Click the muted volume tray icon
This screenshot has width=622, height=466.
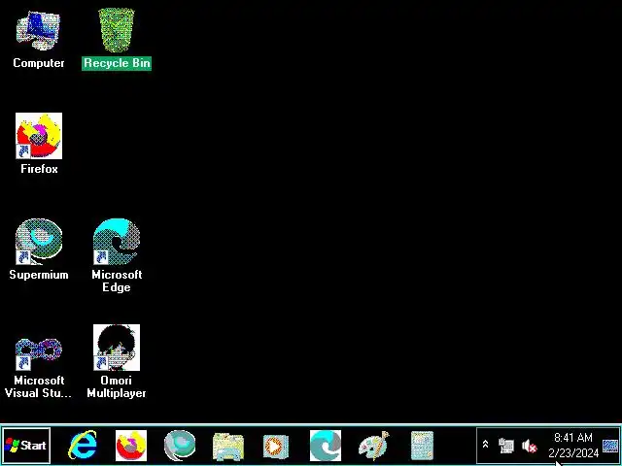530,447
